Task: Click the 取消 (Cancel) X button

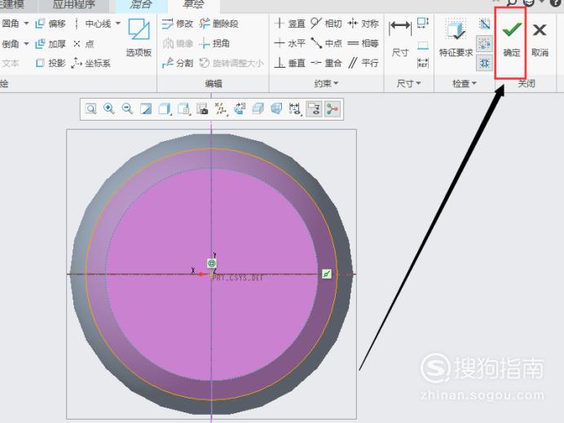Action: [540, 39]
